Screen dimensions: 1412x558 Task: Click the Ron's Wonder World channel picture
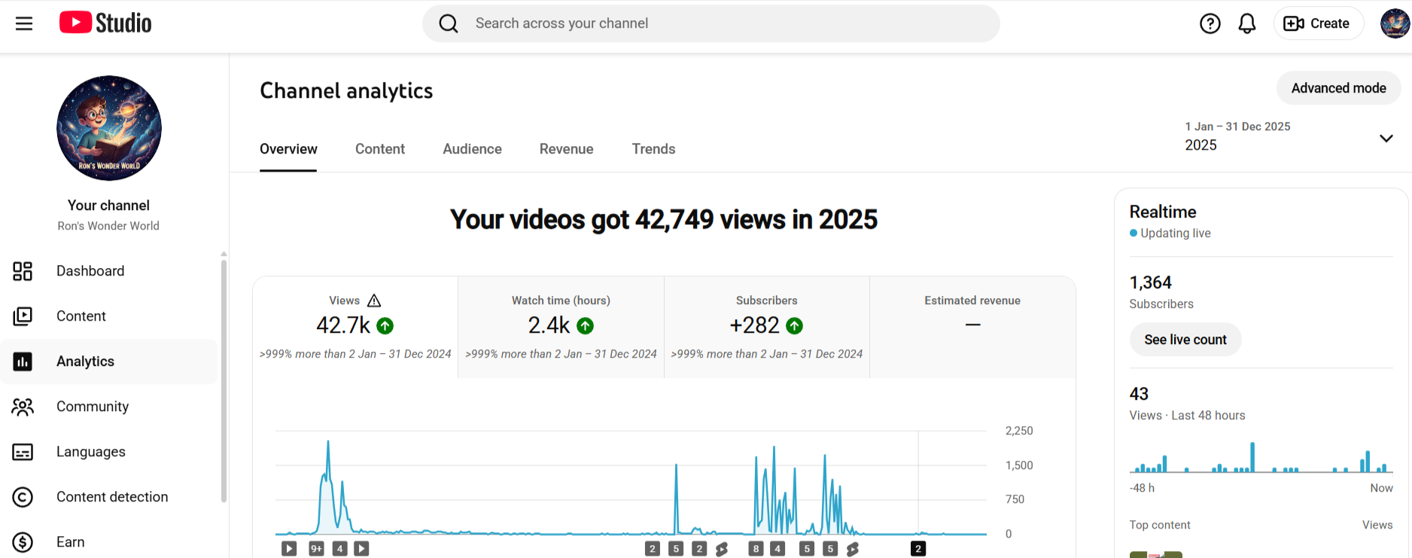pyautogui.click(x=109, y=128)
